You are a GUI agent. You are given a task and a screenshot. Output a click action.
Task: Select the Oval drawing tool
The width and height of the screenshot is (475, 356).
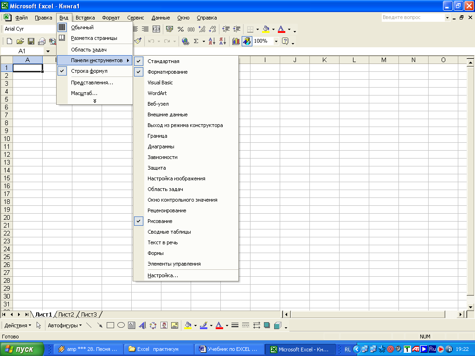121,325
